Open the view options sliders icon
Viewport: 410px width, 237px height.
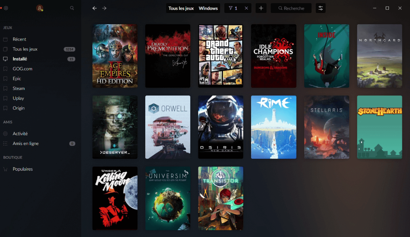[321, 8]
